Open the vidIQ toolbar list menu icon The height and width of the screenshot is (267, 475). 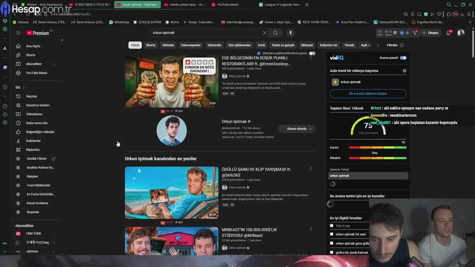[407, 33]
